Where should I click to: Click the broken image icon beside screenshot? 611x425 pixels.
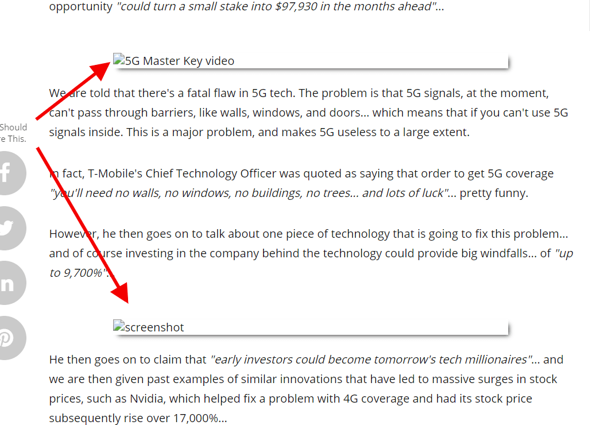point(119,326)
